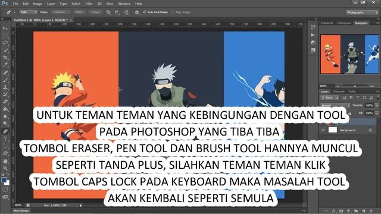Select the Crop tool
Viewport: 381px width, 214px height.
(x=5, y=58)
